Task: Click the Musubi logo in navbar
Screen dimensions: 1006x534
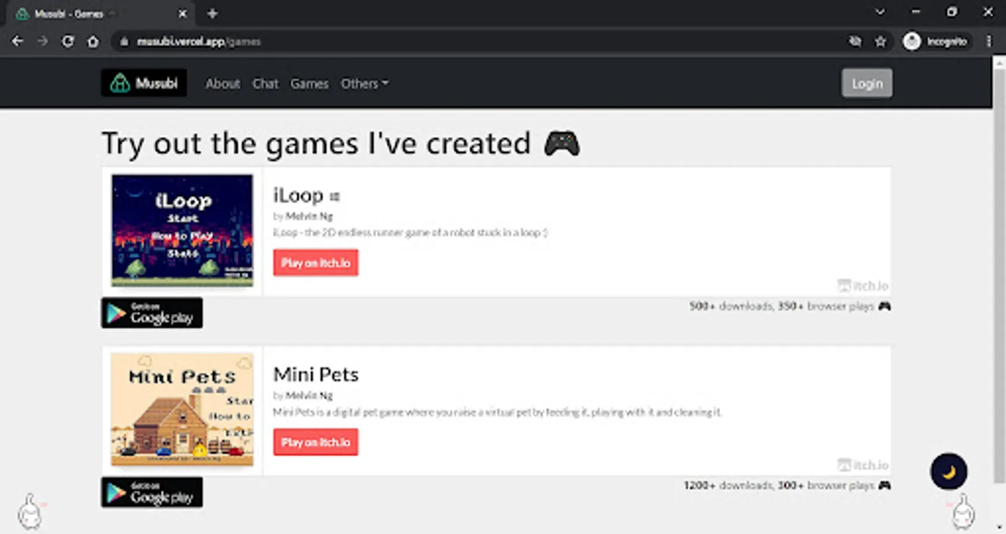Action: click(144, 83)
